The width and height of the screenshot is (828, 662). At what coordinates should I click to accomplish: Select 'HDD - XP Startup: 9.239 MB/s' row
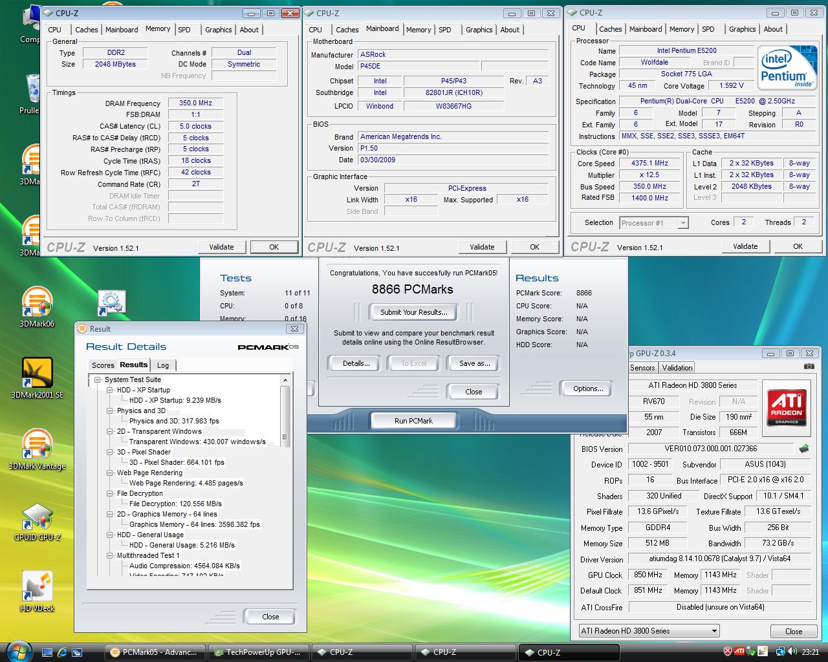[x=175, y=400]
